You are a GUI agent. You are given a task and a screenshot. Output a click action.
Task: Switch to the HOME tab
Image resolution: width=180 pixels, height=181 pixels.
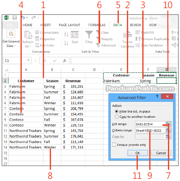[27, 25]
